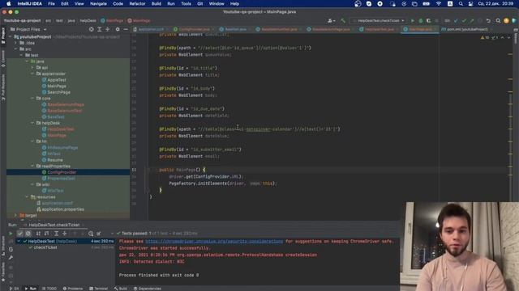Open Search Everywhere magnifier in IDE toolbar
The width and height of the screenshot is (519, 291).
tap(498, 21)
